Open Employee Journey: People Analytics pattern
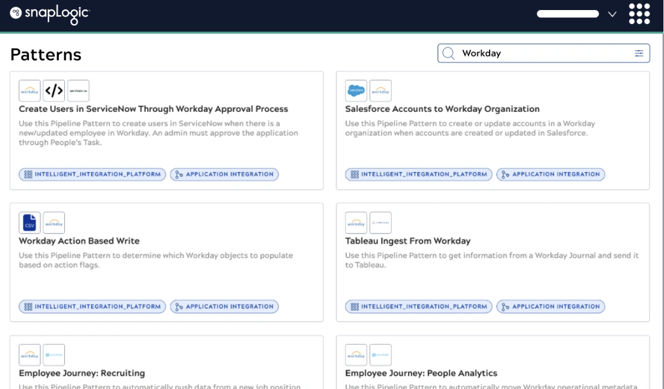Screen dimensions: 664x389 [x=421, y=373]
